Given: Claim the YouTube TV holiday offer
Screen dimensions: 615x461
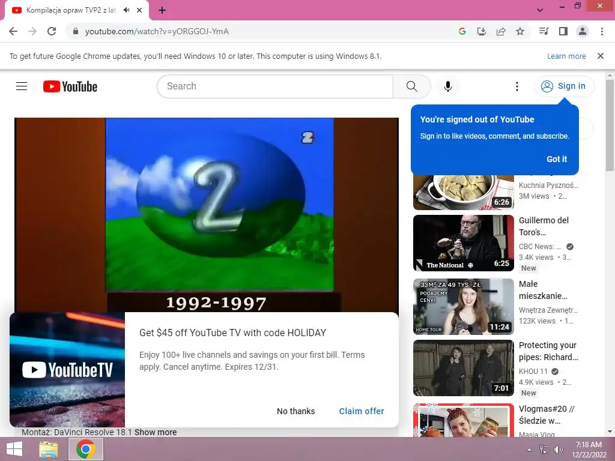Looking at the screenshot, I should [361, 411].
